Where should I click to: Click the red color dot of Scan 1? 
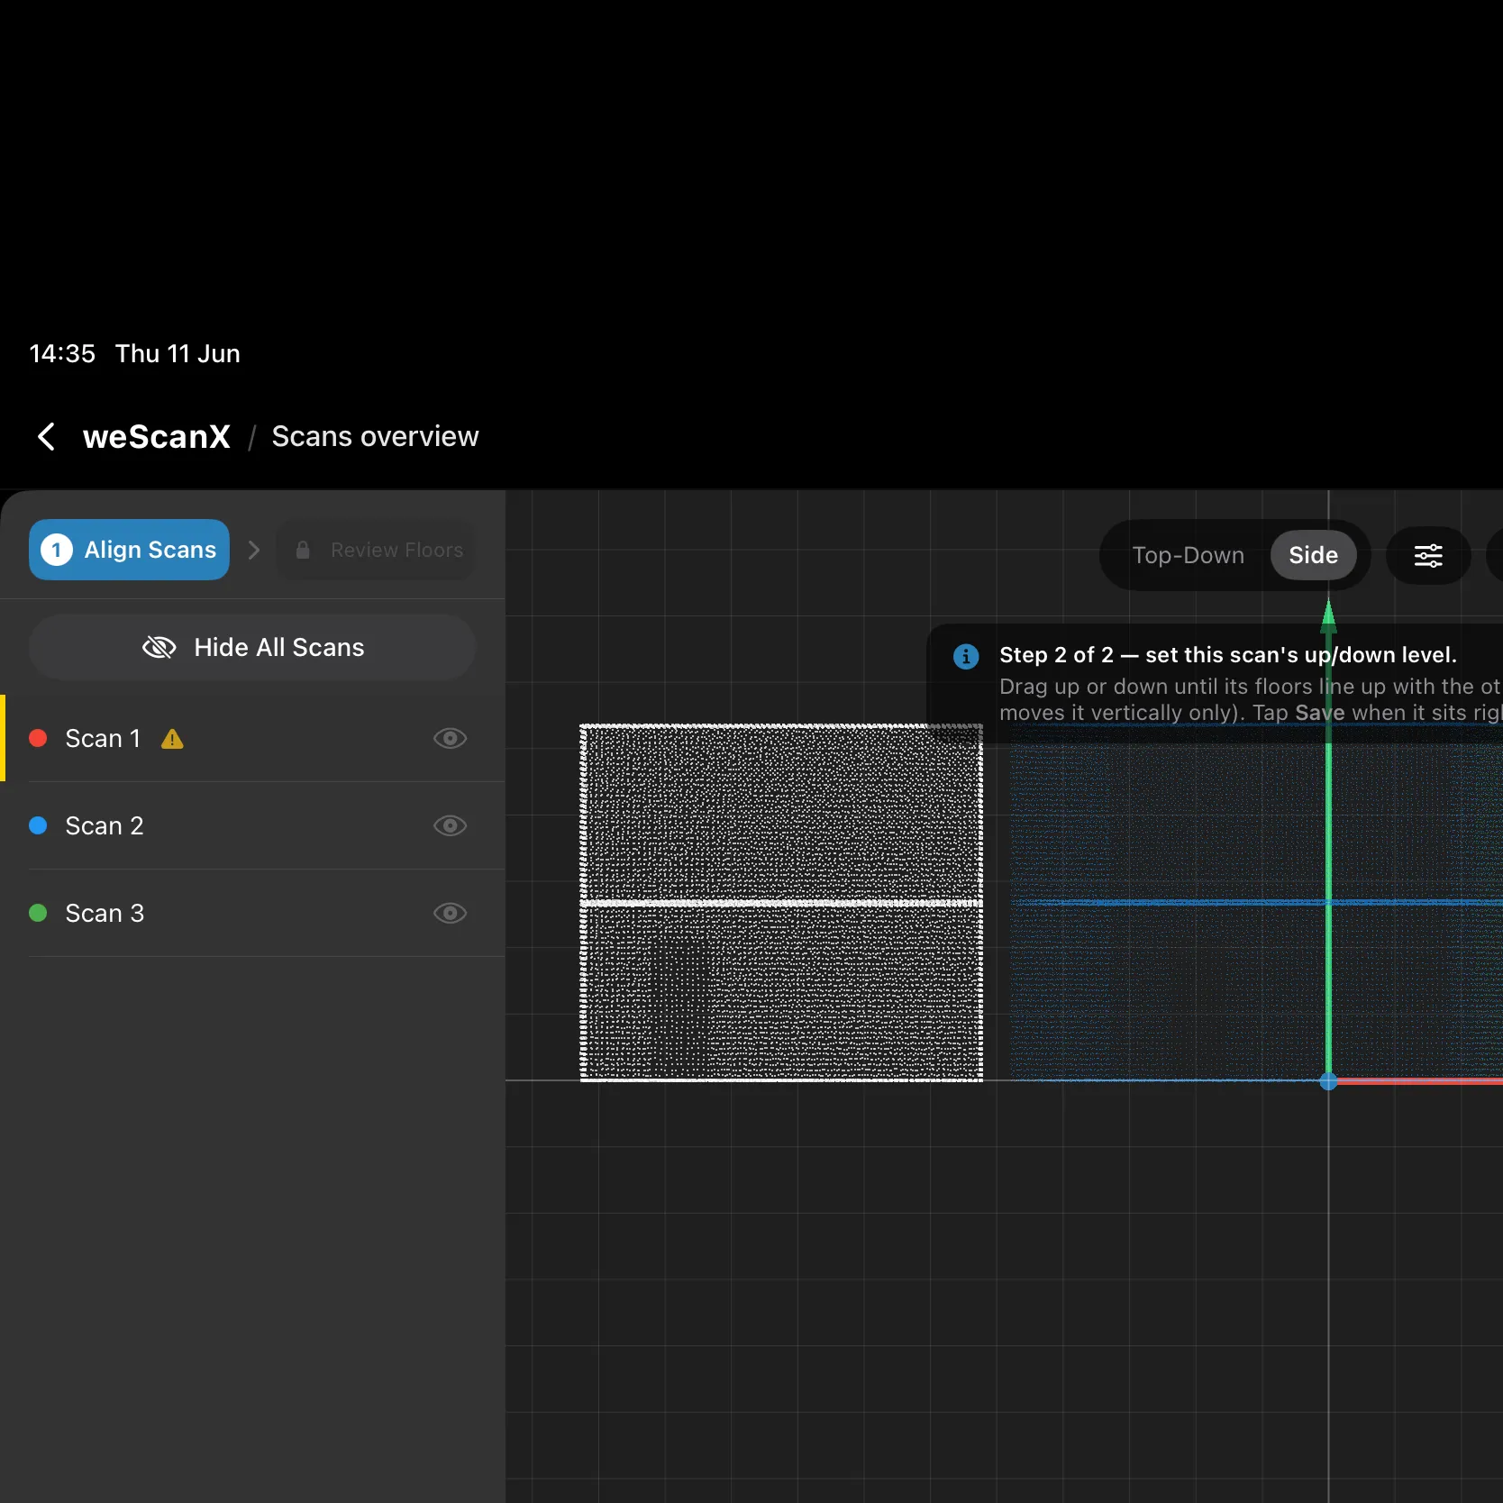pos(38,738)
